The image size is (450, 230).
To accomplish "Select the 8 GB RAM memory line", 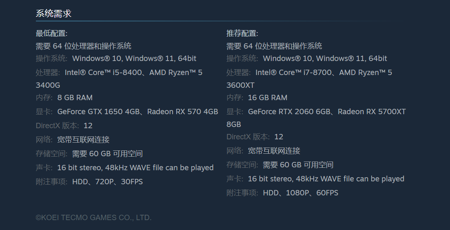I will pos(75,98).
